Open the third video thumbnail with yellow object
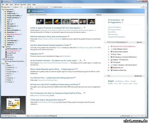 pyautogui.click(x=57, y=22)
